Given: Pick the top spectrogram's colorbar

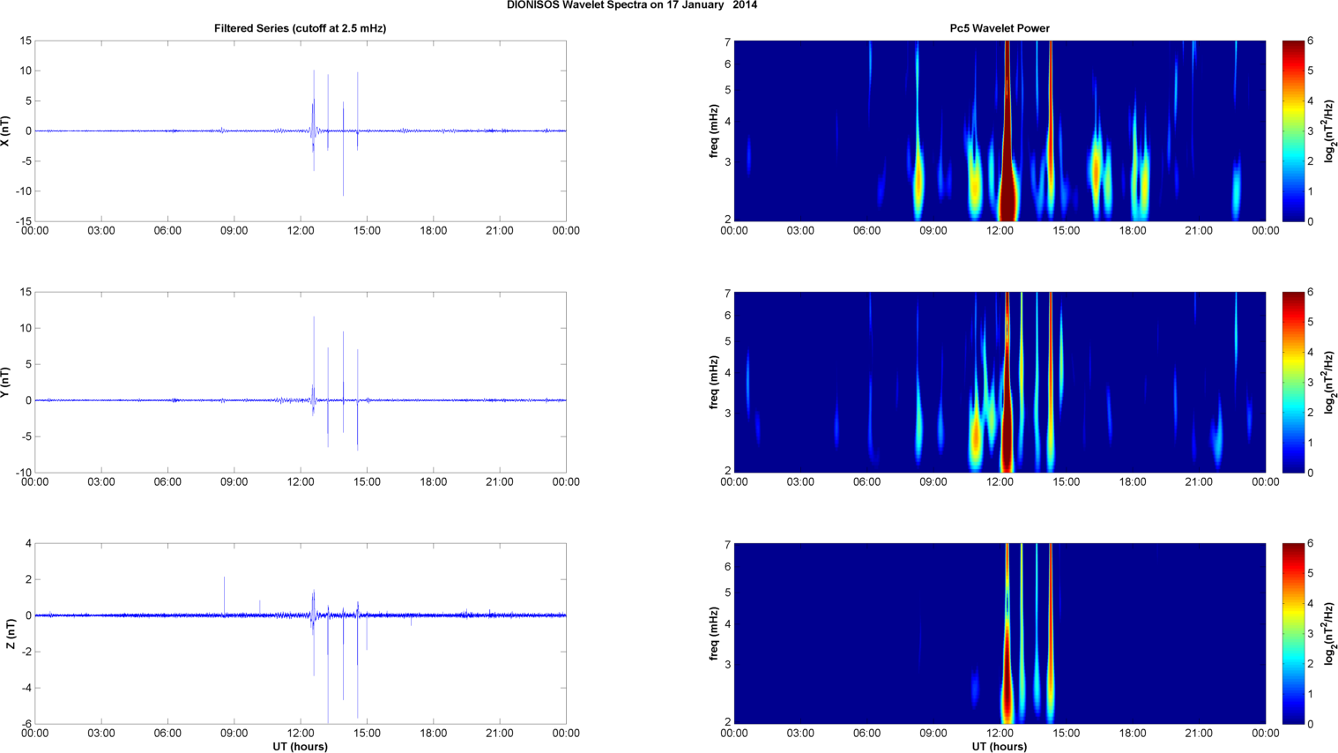Looking at the screenshot, I should point(1292,130).
